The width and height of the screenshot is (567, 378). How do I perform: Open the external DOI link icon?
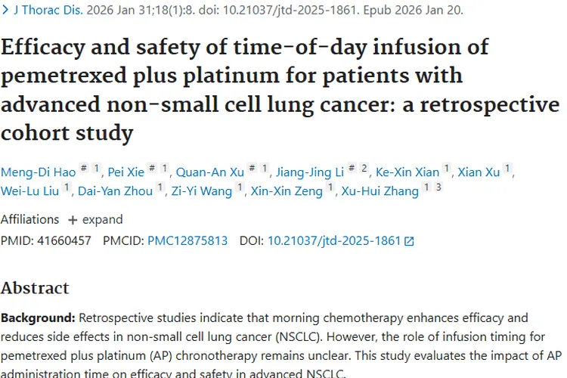pos(409,241)
